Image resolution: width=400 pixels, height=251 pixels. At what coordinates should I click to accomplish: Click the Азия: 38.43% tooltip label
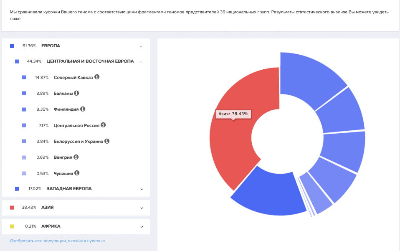tap(233, 114)
